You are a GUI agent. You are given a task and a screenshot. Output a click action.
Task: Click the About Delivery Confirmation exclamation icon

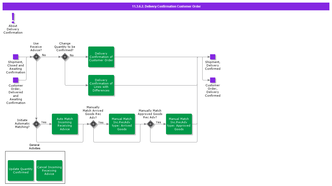click(13, 18)
